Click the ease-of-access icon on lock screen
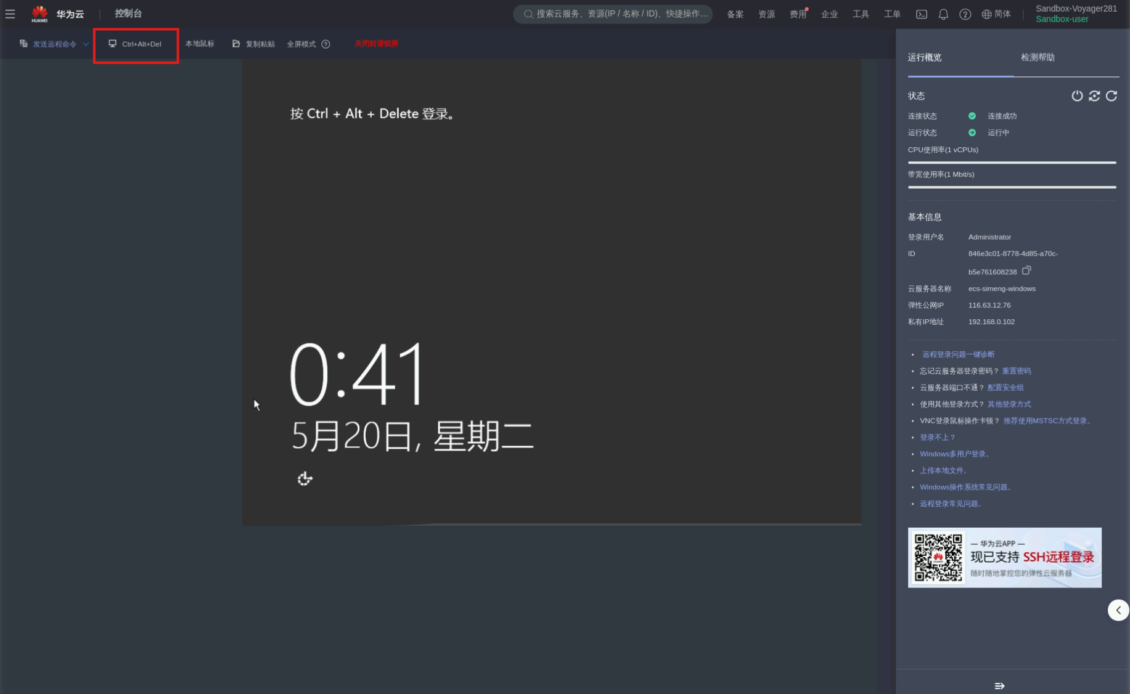This screenshot has height=694, width=1130. point(305,479)
